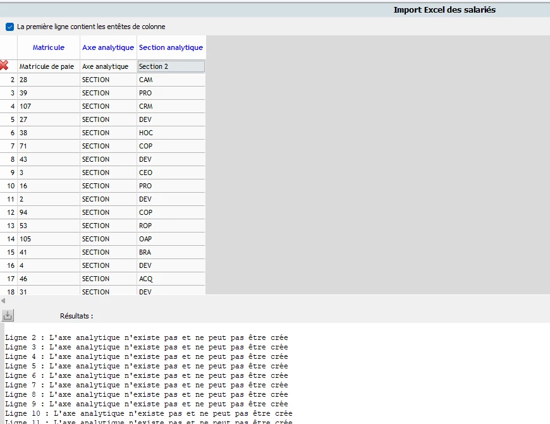Image resolution: width=550 pixels, height=424 pixels.
Task: Select matricule 43 cell
Action: (49, 159)
